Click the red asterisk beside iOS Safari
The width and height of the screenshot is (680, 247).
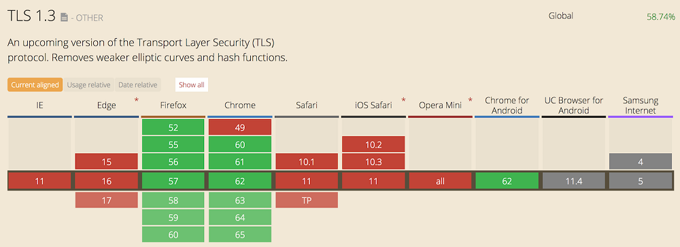click(x=403, y=101)
